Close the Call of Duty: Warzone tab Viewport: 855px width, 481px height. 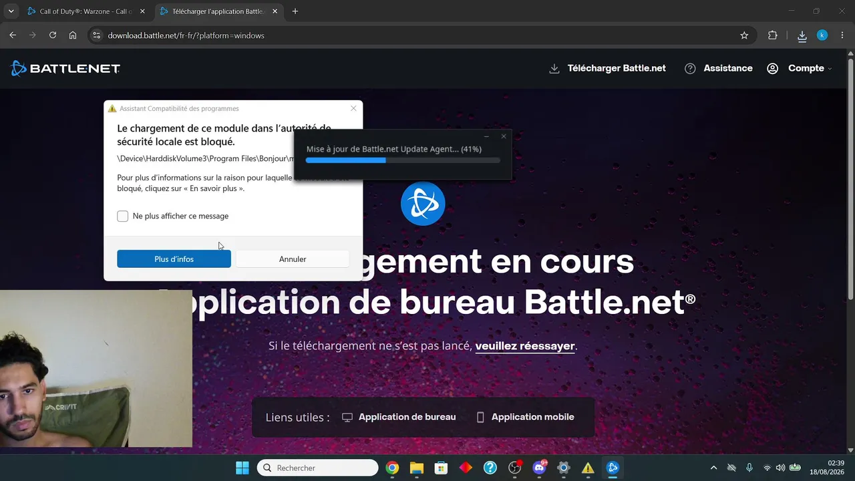(142, 11)
